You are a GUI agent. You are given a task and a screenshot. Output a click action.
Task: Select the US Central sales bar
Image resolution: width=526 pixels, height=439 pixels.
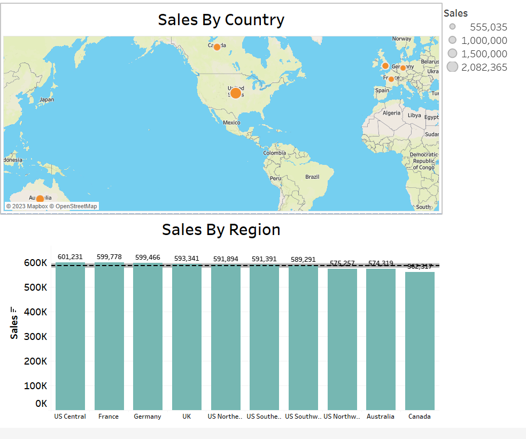coord(70,332)
